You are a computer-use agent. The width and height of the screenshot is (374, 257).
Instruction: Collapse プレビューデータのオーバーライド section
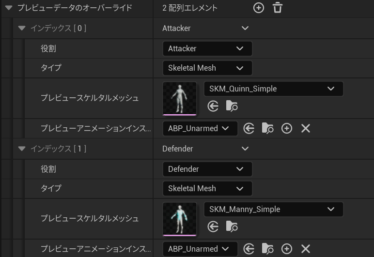click(8, 8)
